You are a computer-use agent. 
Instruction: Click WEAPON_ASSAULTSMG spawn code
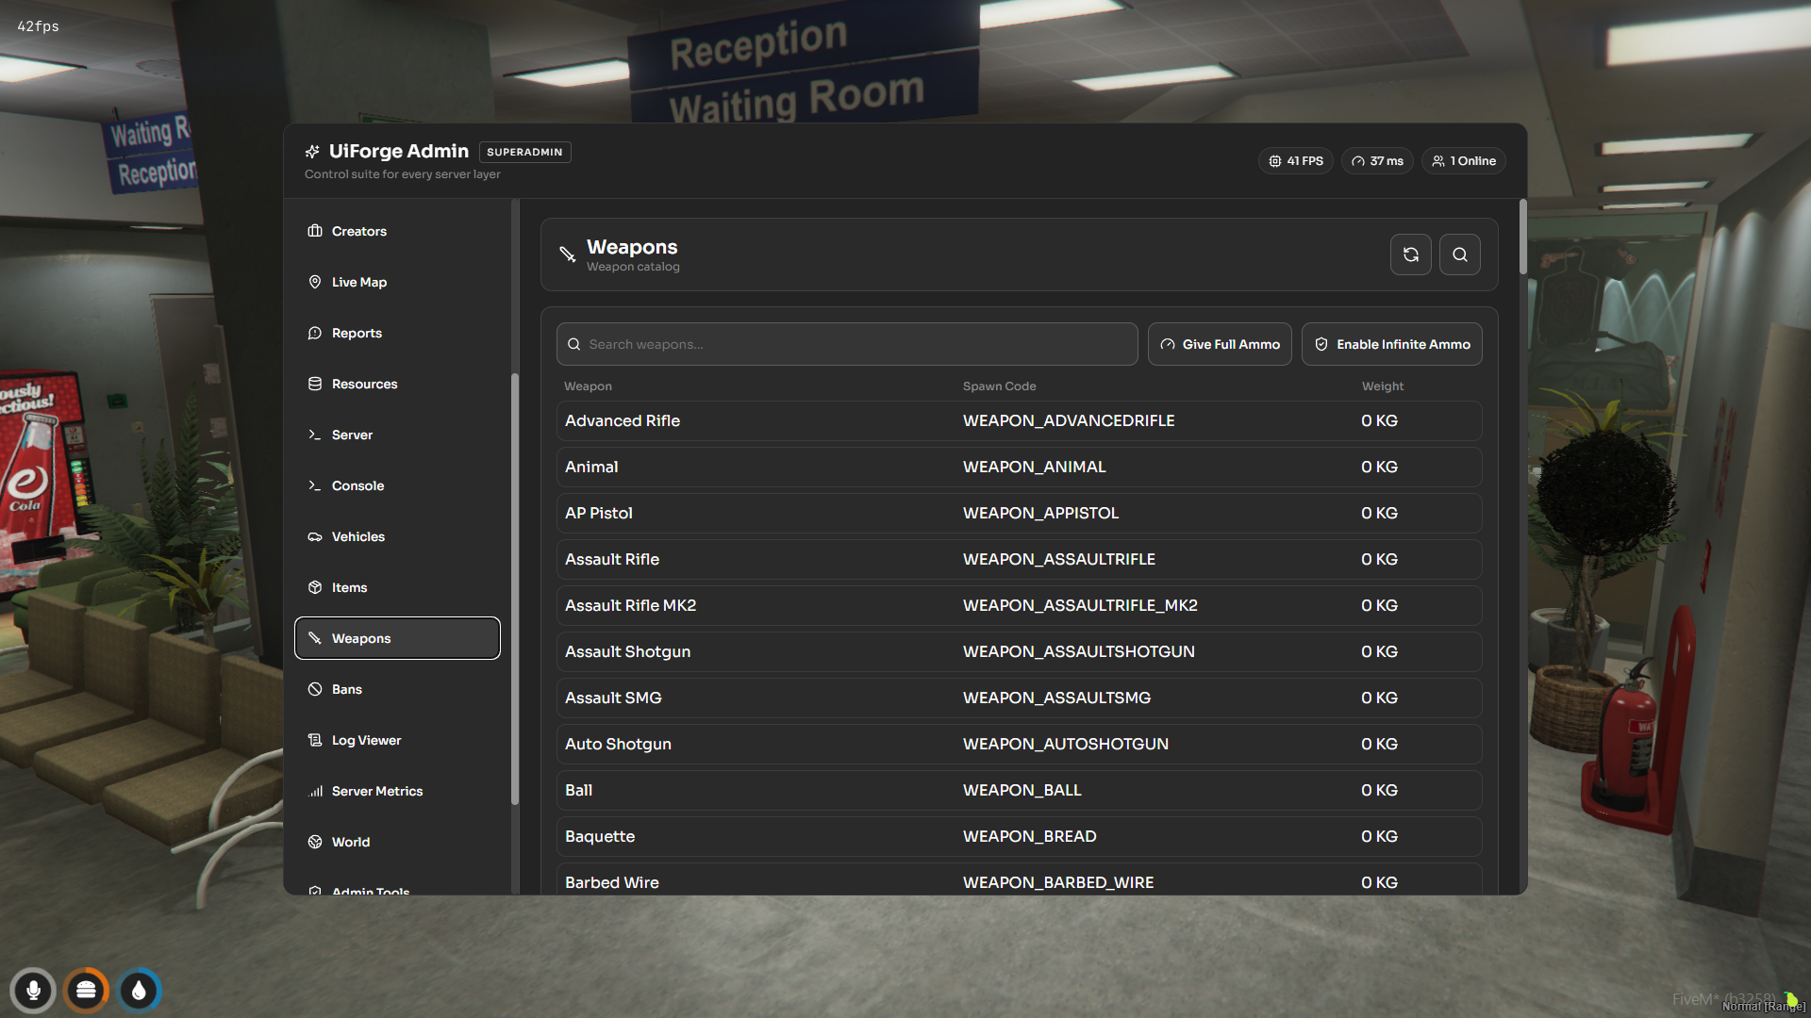click(x=1056, y=698)
